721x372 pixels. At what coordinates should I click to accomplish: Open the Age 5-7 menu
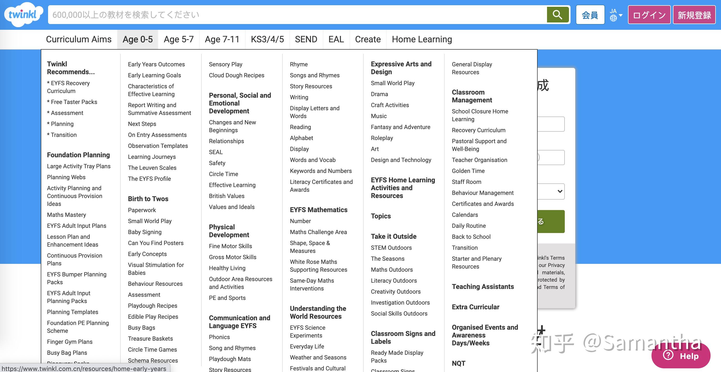click(179, 39)
